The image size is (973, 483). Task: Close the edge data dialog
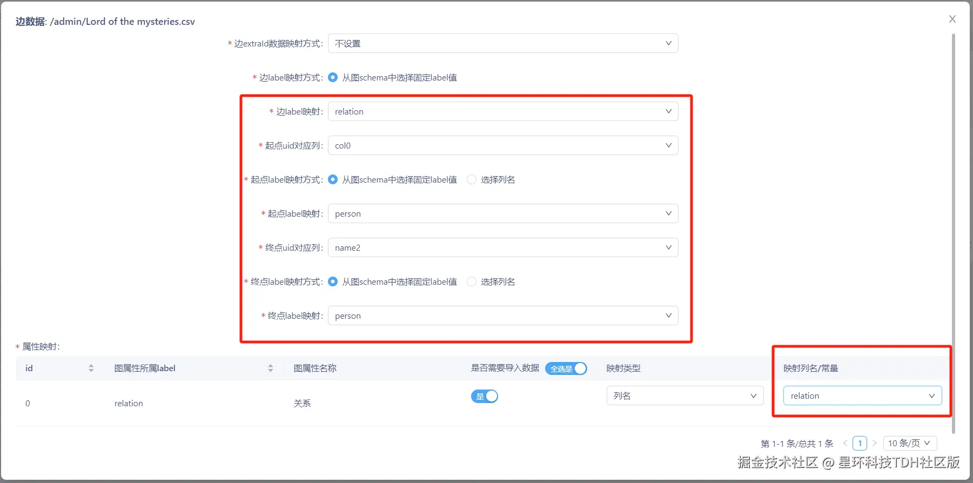(952, 19)
